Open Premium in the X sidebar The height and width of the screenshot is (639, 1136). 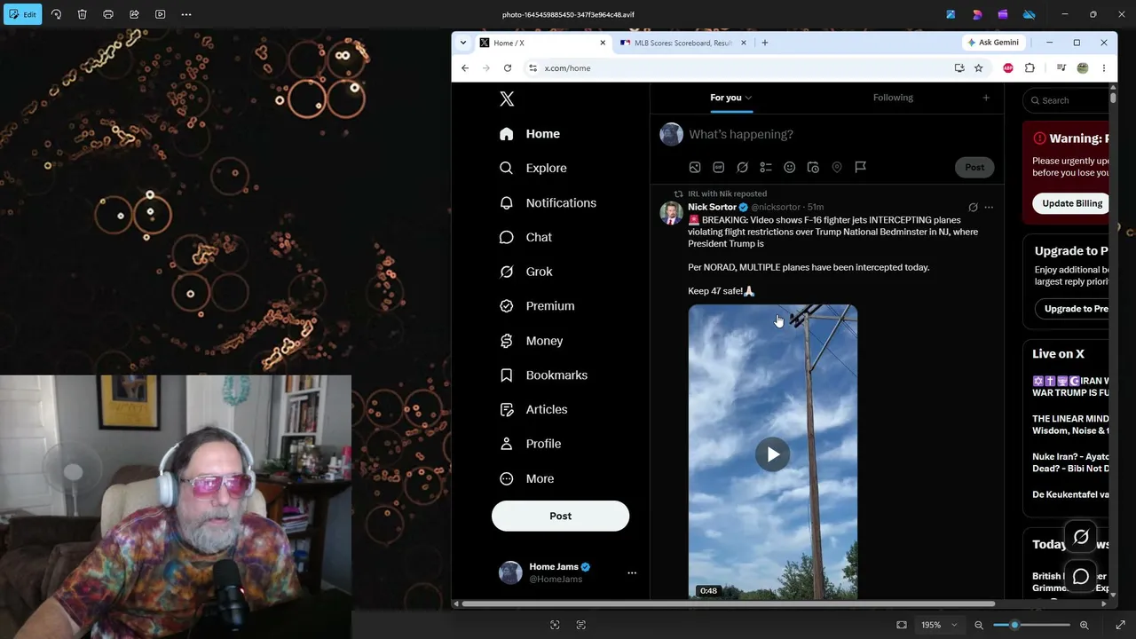point(537,306)
